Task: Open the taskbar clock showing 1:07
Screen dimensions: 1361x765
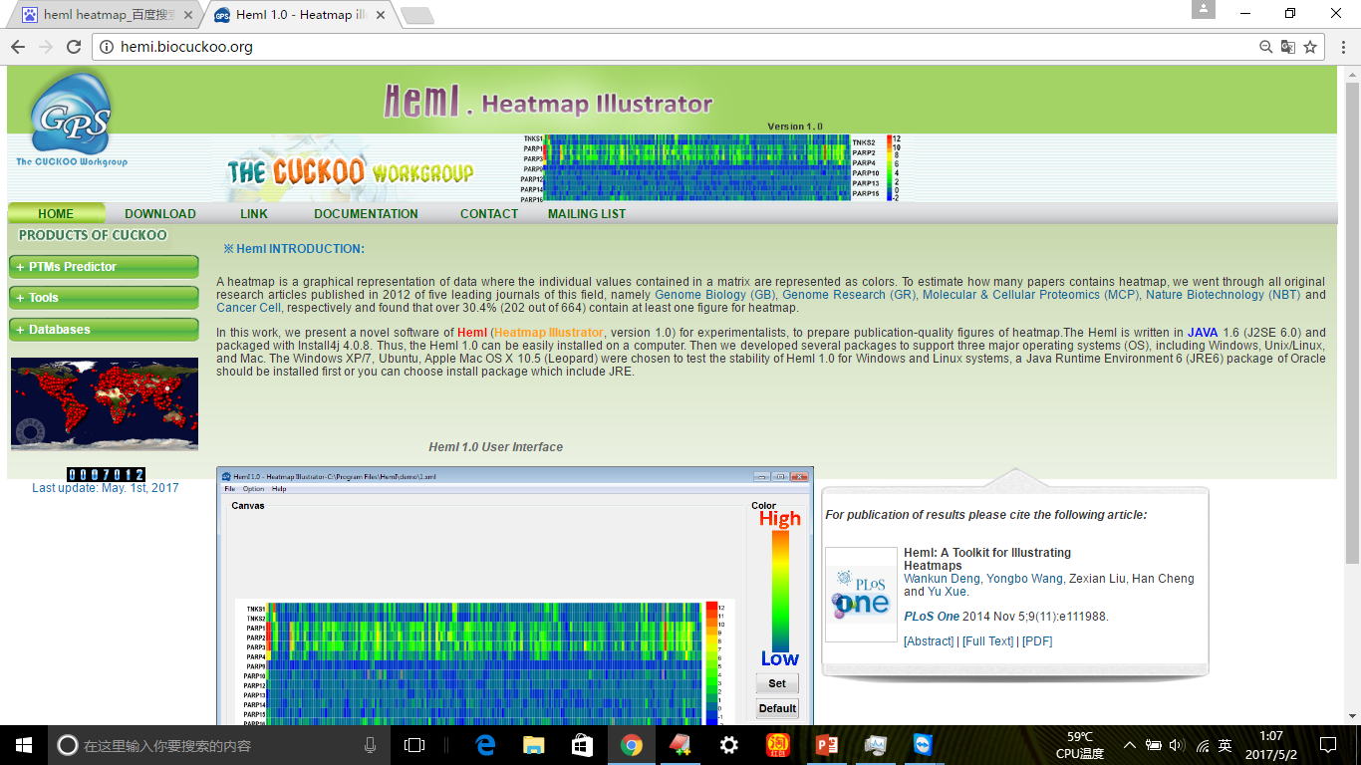Action: (x=1271, y=745)
